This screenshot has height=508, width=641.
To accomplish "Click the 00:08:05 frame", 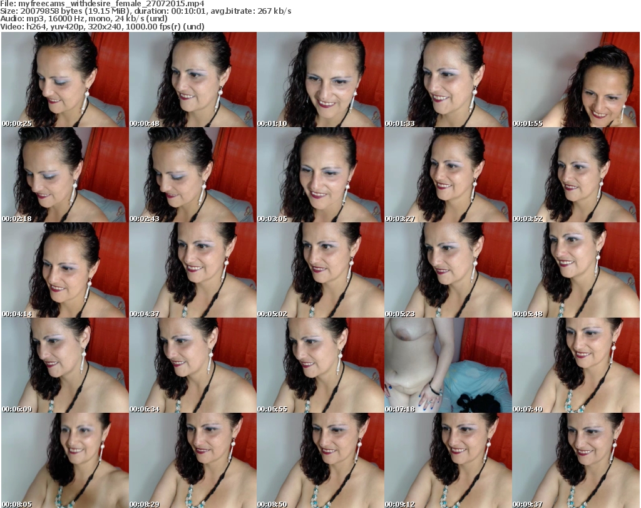I will tap(65, 460).
